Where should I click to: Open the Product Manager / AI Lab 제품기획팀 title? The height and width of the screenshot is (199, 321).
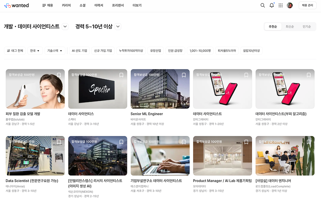point(222,181)
